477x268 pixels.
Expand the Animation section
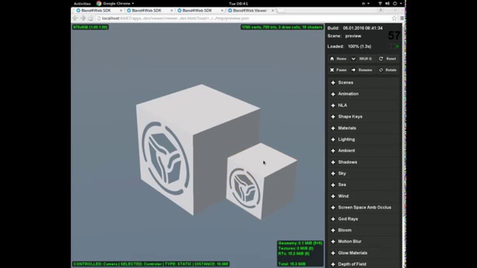pyautogui.click(x=364, y=94)
